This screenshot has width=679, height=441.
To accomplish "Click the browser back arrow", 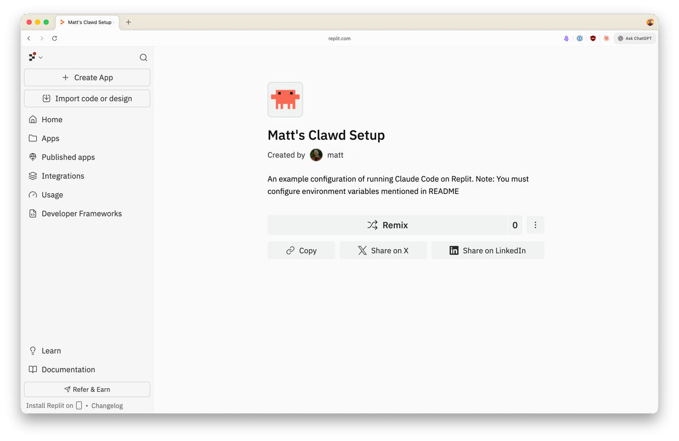I will (29, 38).
